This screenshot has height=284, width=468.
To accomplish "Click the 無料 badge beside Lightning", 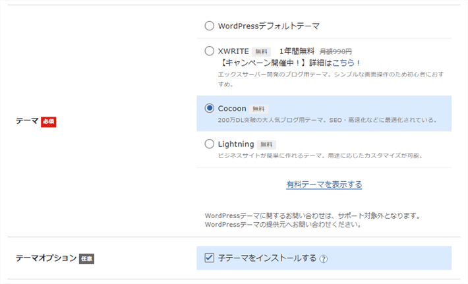I will (x=266, y=144).
